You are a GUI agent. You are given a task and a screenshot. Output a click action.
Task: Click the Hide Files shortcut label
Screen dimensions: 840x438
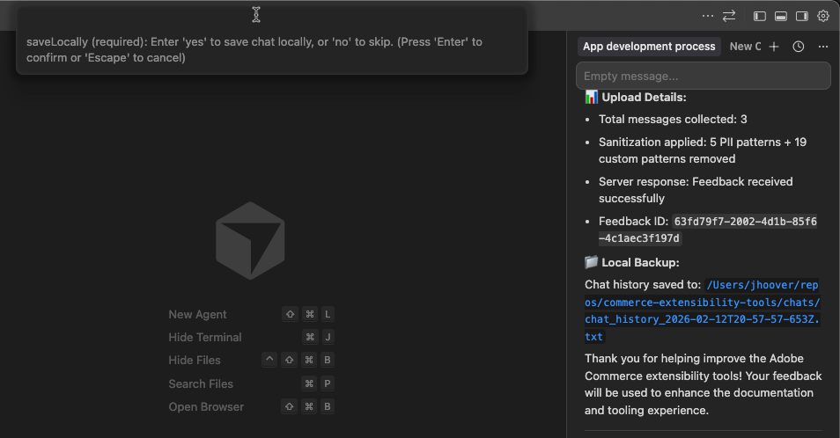pyautogui.click(x=194, y=360)
